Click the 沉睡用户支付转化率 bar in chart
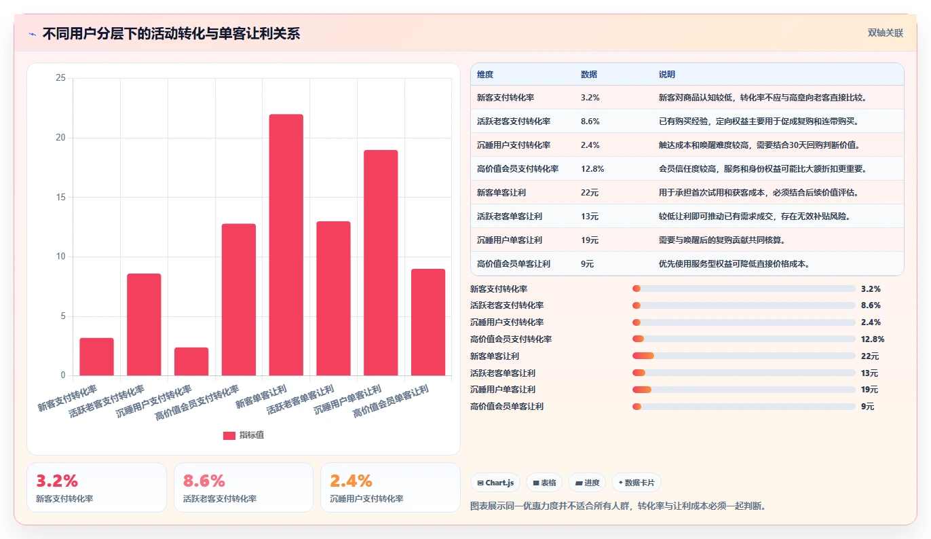Image resolution: width=931 pixels, height=539 pixels. point(191,361)
